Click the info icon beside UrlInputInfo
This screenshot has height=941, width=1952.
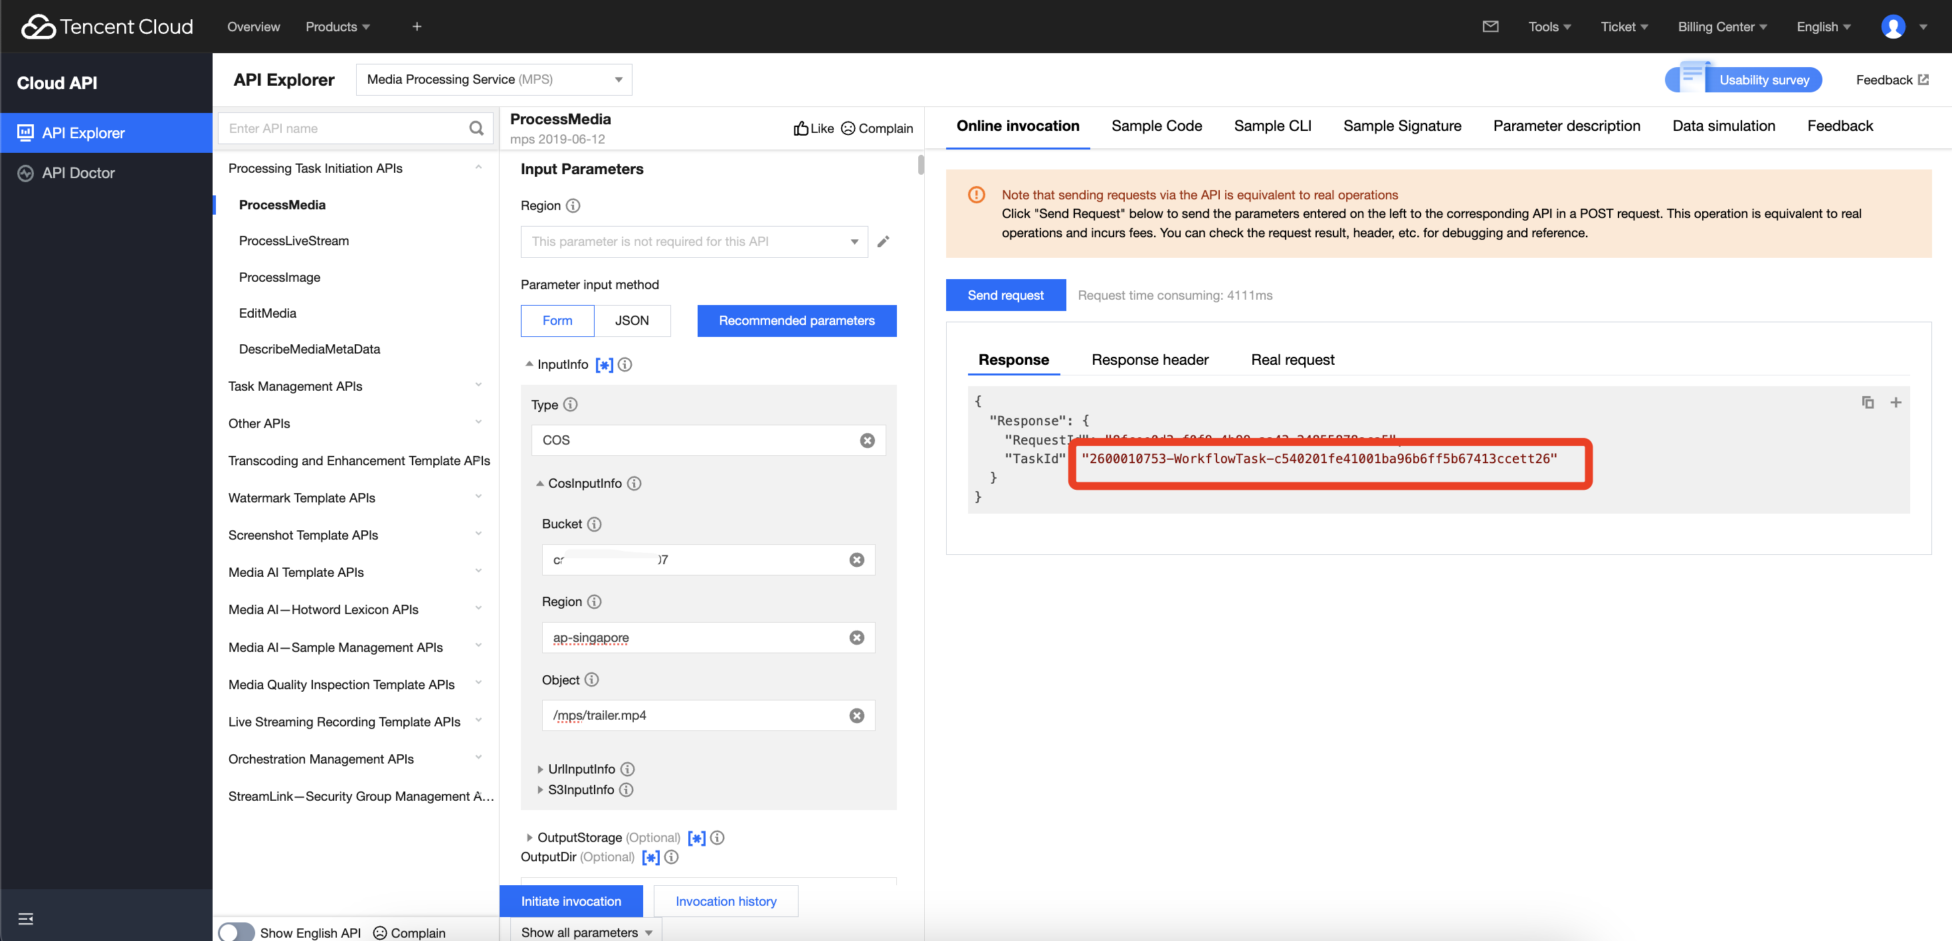(627, 769)
